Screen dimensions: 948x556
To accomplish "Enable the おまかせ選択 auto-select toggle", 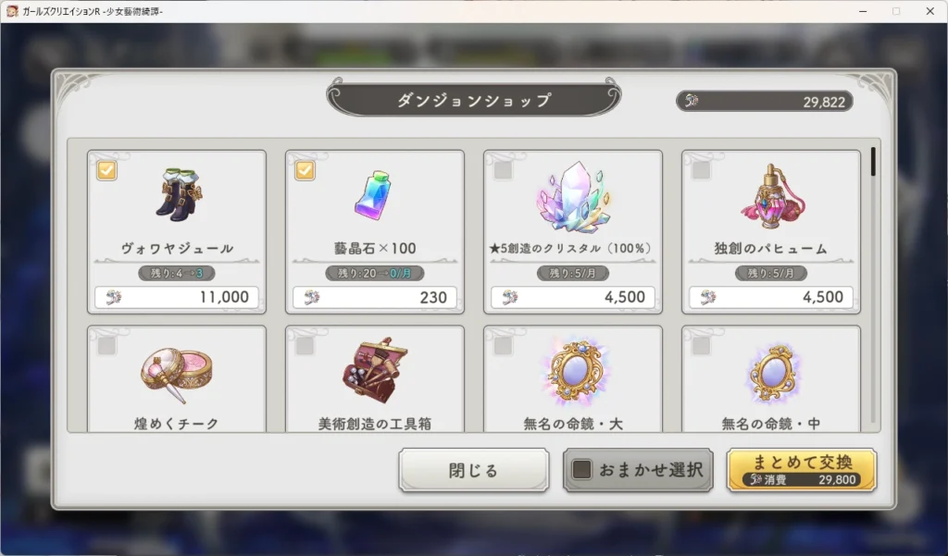I will click(x=581, y=470).
